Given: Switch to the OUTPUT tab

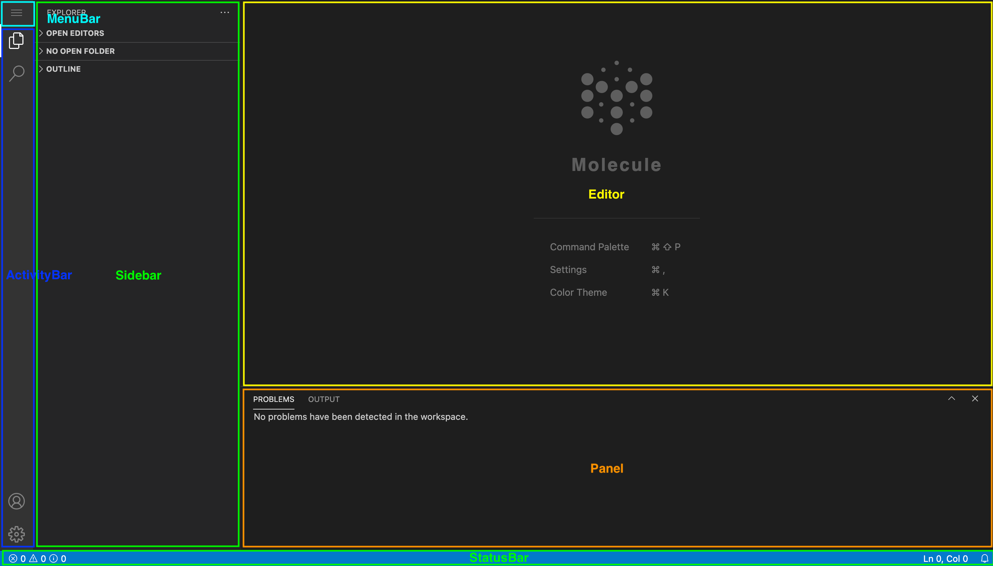Looking at the screenshot, I should (323, 399).
